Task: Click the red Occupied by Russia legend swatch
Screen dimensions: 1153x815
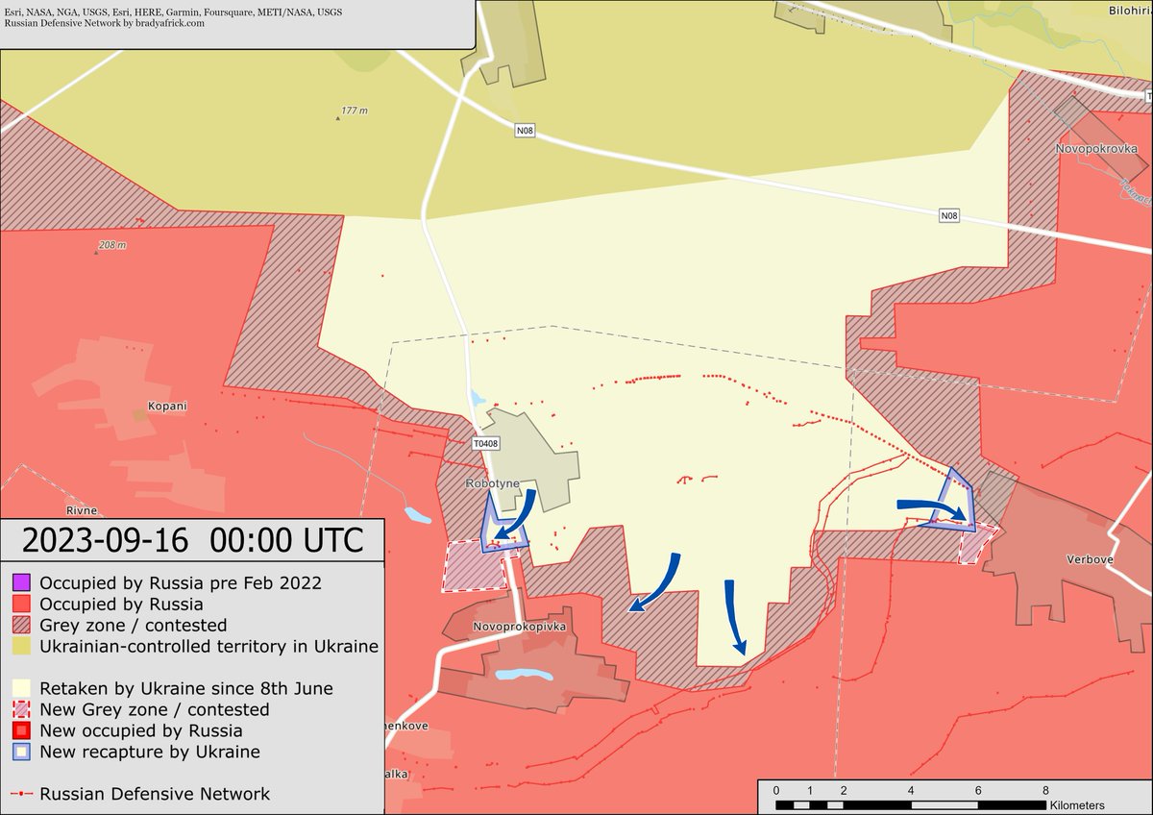Action: tap(21, 604)
